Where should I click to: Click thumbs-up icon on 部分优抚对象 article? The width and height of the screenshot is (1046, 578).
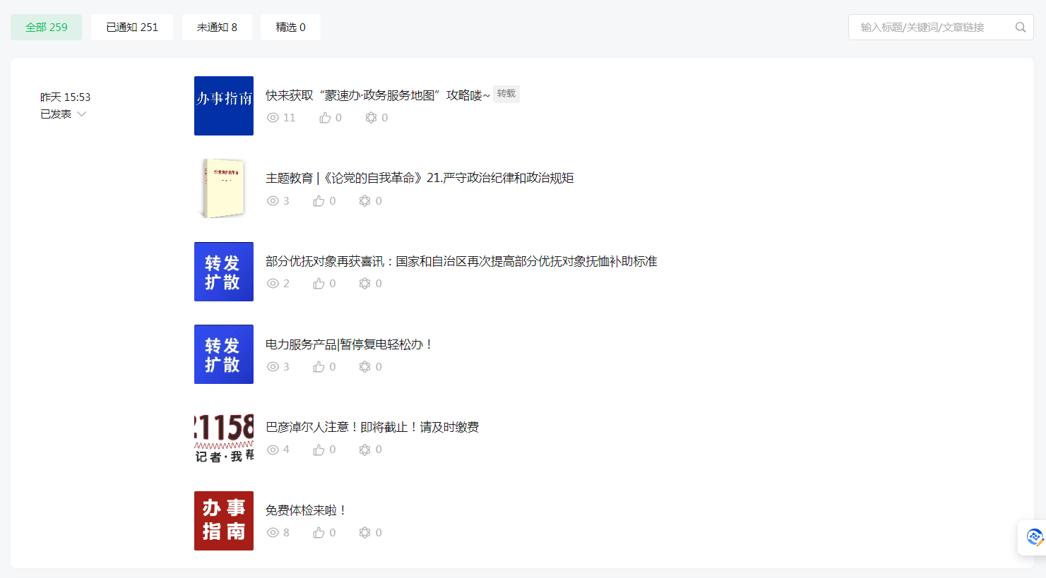coord(319,284)
